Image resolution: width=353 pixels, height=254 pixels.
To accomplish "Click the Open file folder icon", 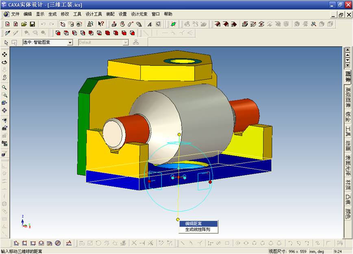I will pyautogui.click(x=24, y=24).
